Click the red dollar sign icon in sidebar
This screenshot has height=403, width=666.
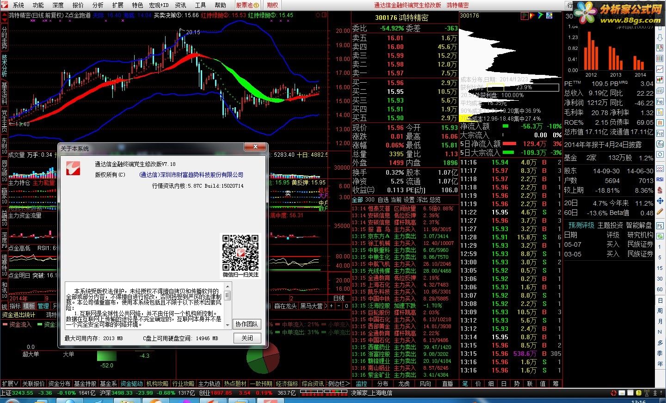pos(660,190)
